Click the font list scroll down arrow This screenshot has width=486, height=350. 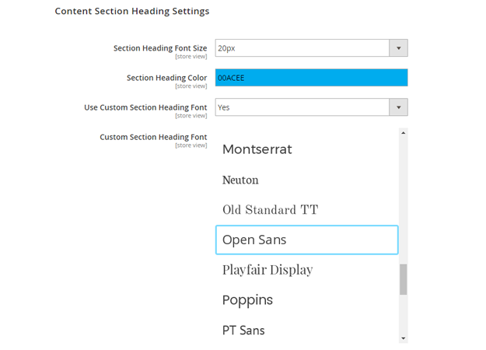[403, 338]
